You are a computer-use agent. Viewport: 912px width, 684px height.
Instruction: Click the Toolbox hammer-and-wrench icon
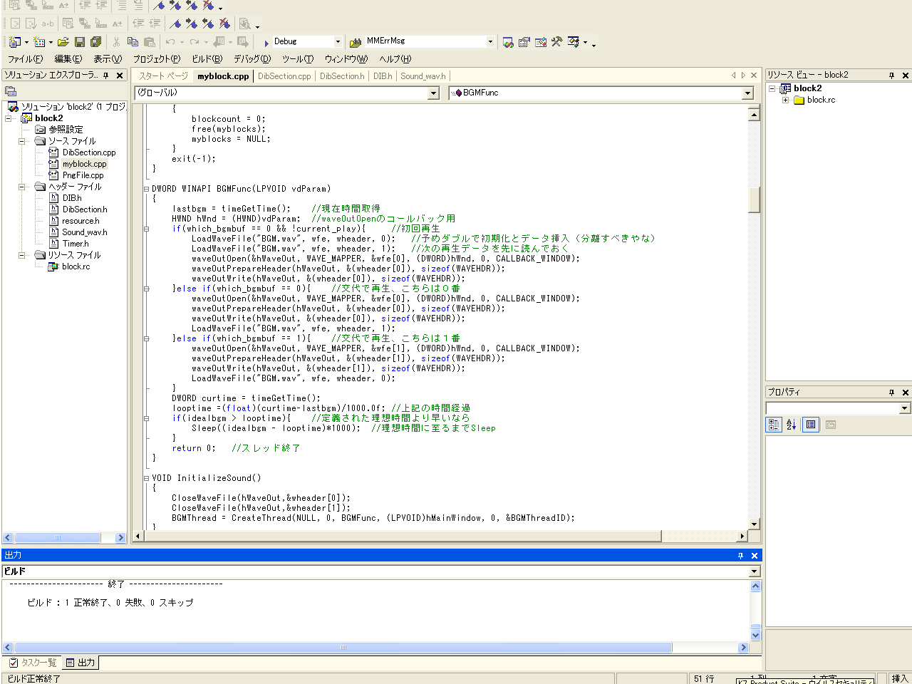pos(557,42)
